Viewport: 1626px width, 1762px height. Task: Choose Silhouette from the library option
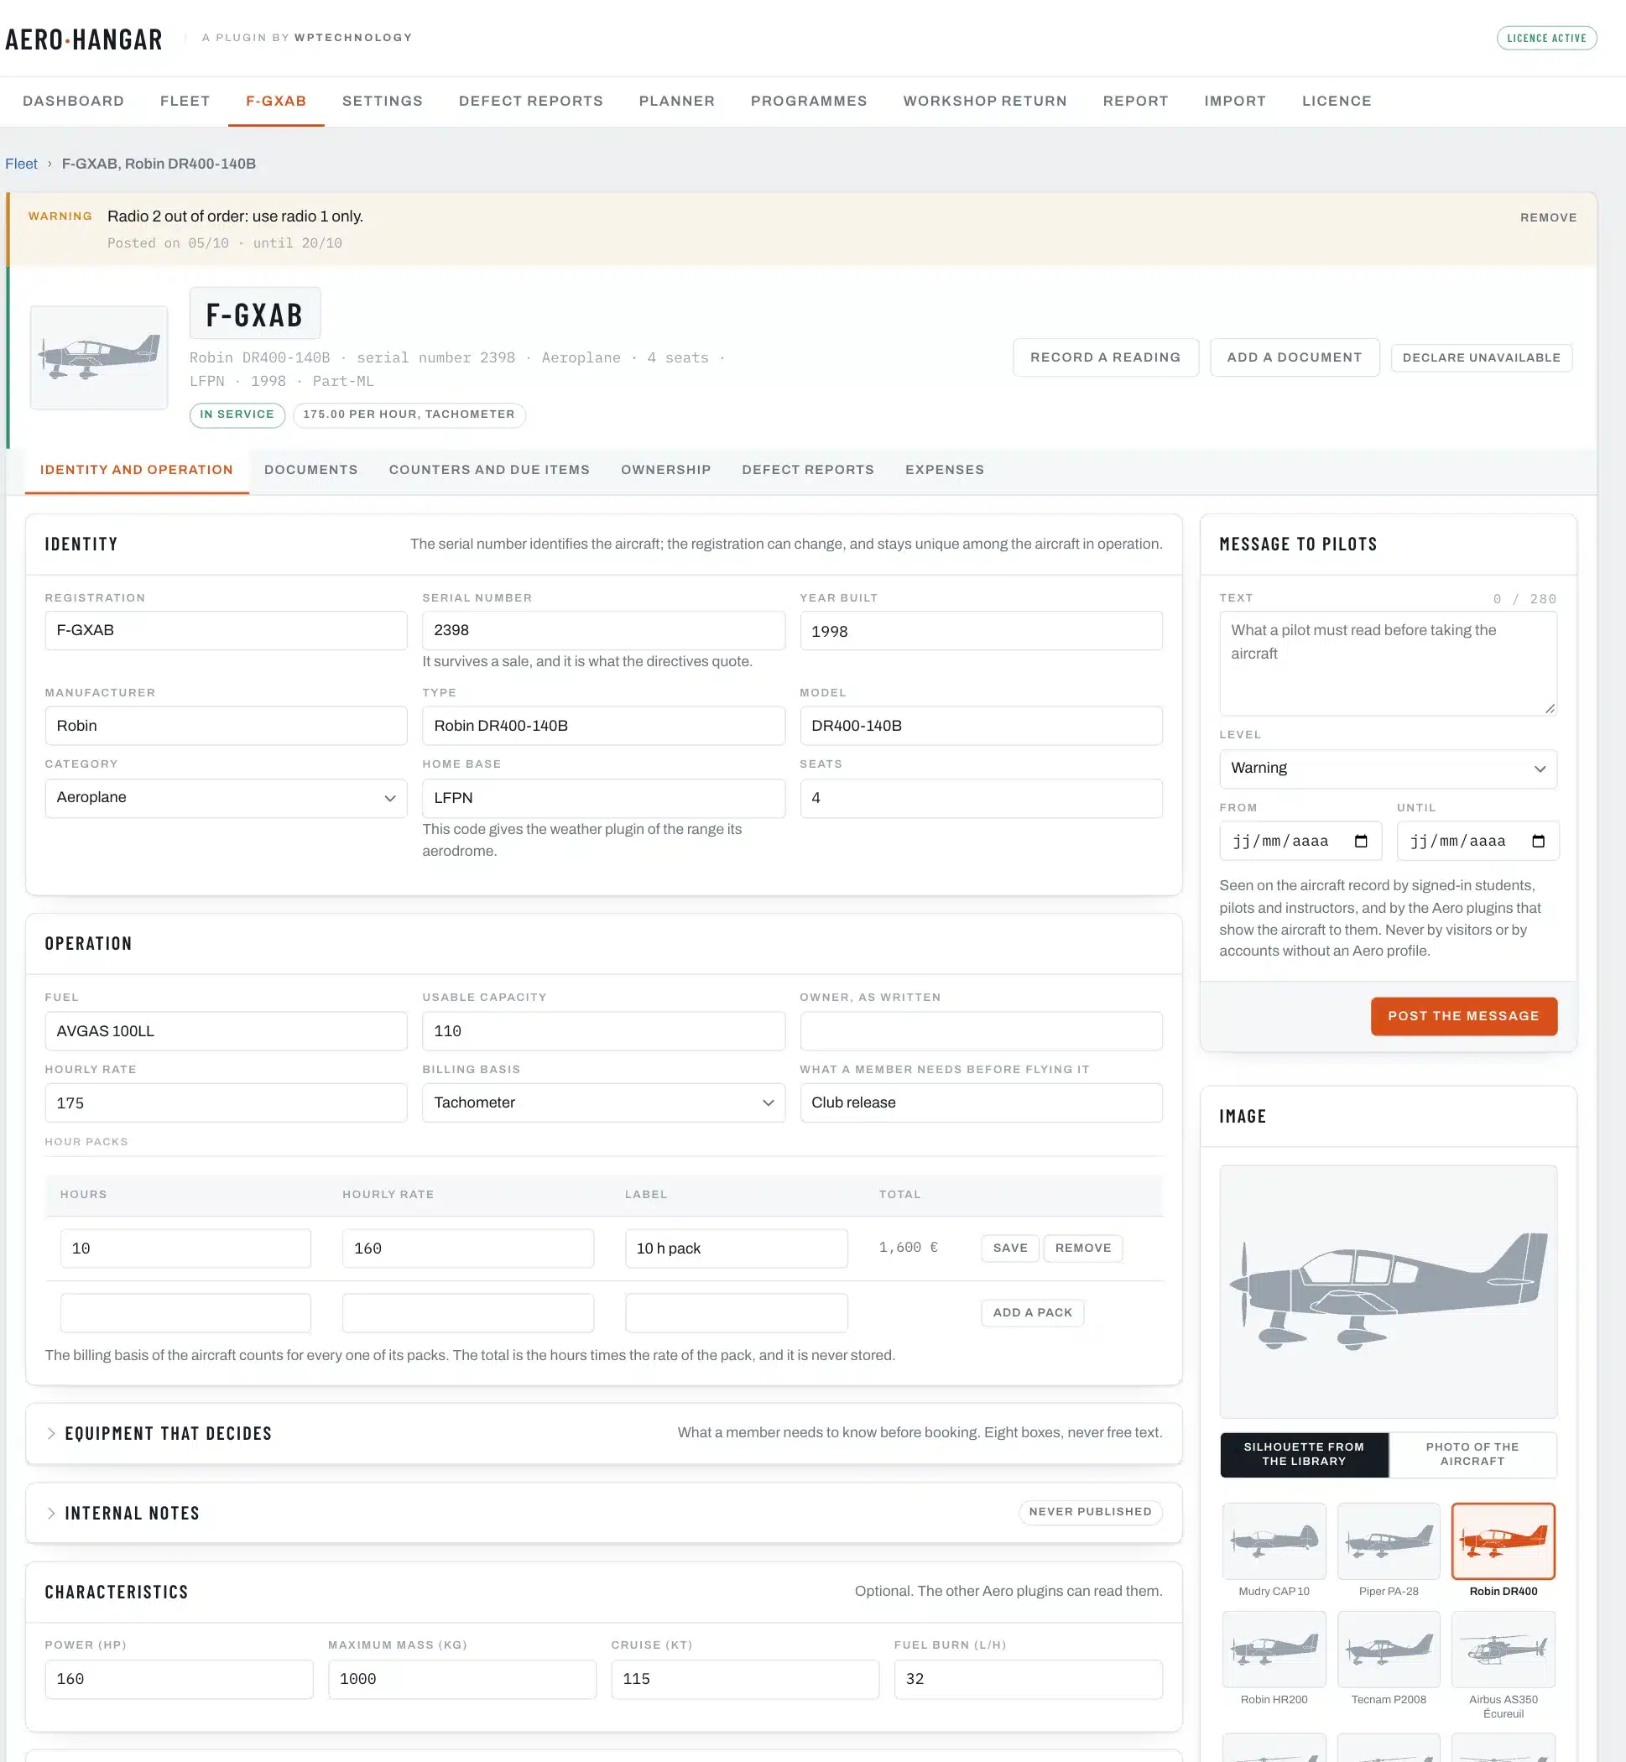[x=1304, y=1454]
